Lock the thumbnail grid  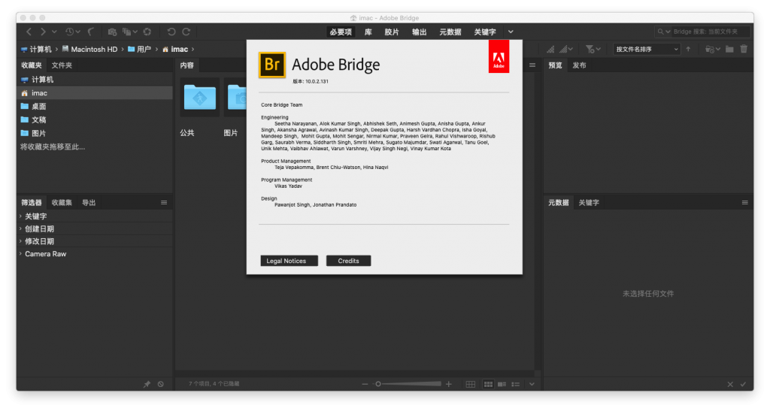[471, 384]
